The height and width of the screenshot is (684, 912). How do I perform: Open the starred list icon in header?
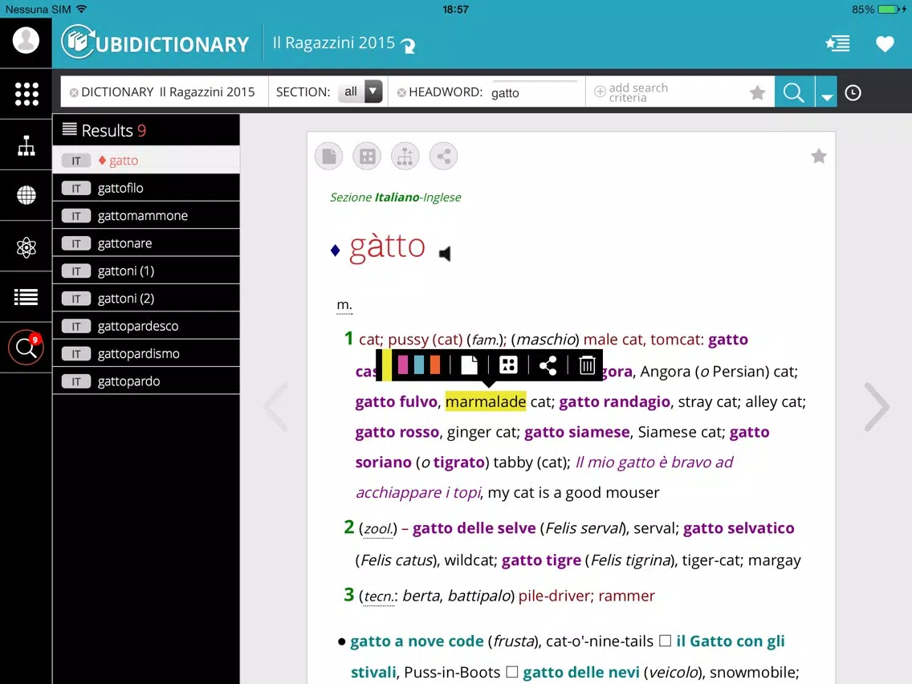tap(837, 43)
